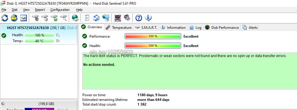The height and width of the screenshot is (110, 297).
Task: Click the blue refresh arrows toolbar icon
Action: pyautogui.click(x=5, y=18)
